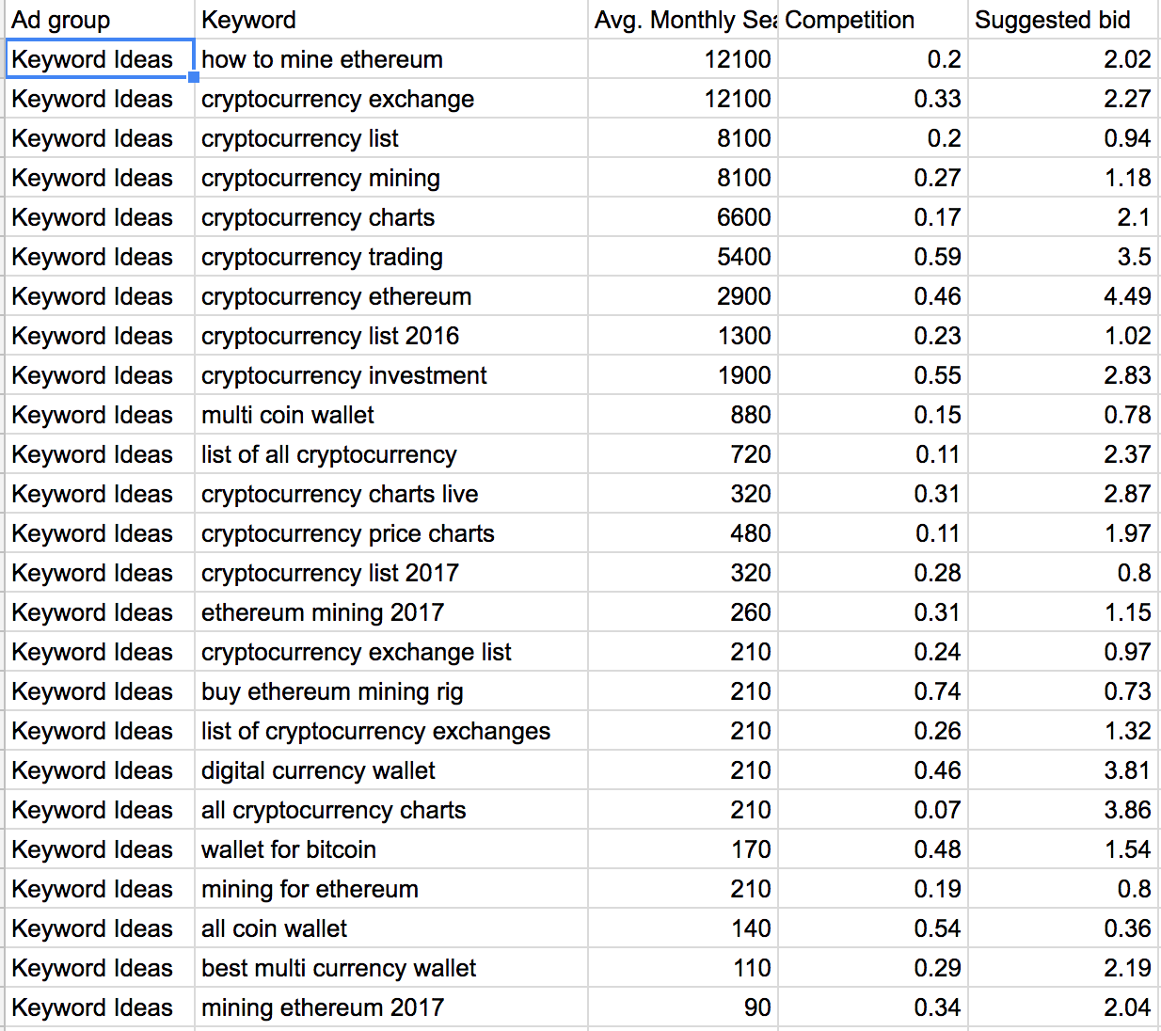Click the fill handle of the selected cell
Image resolution: width=1161 pixels, height=1031 pixels.
[194, 78]
